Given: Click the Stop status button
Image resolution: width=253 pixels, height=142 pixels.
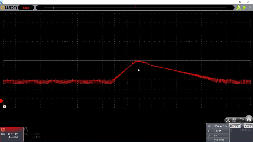Looking at the screenshot, I should click(26, 8).
